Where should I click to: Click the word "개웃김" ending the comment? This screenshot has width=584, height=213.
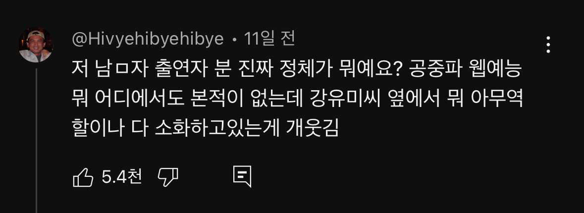[313, 129]
